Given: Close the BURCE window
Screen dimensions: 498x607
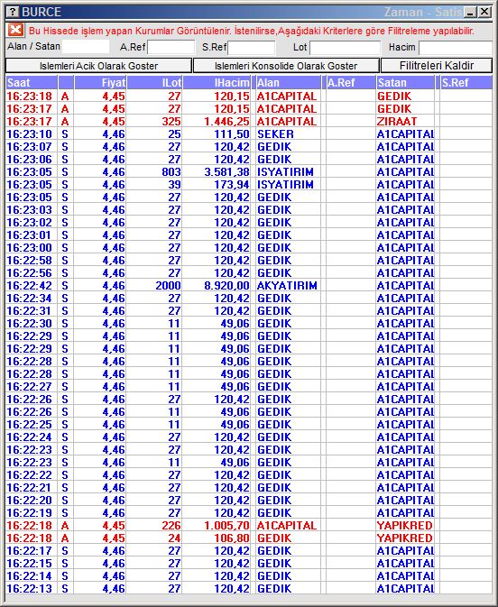Looking at the screenshot, I should click(484, 12).
